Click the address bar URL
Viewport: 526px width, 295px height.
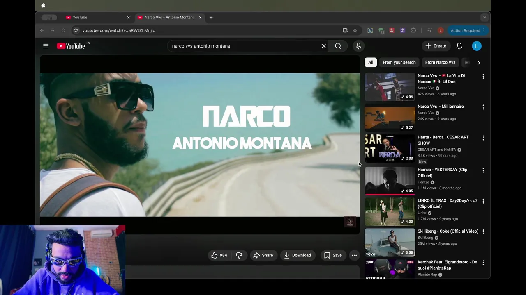(x=118, y=30)
